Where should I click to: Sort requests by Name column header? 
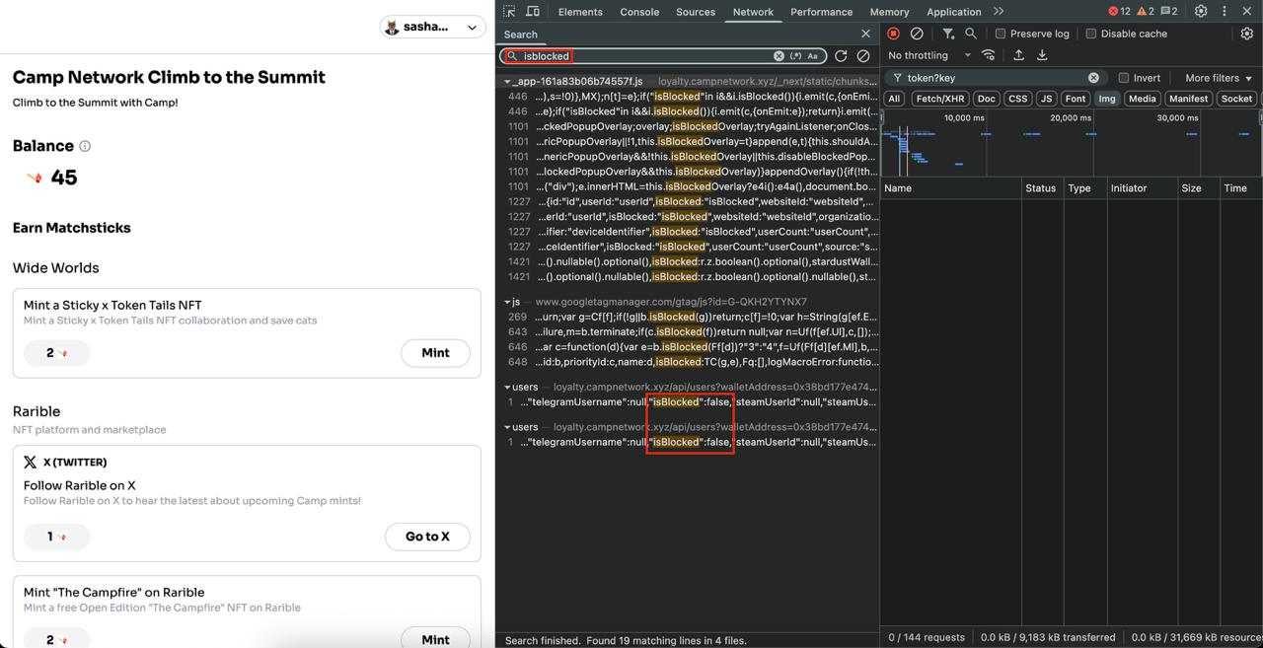point(949,187)
